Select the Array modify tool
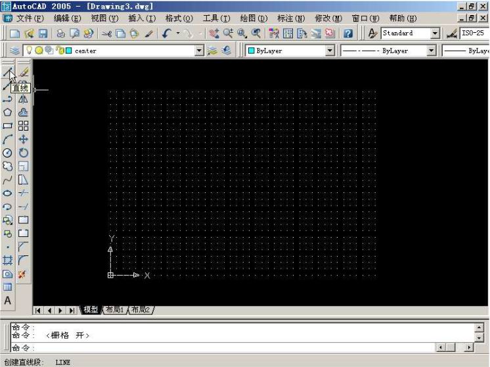 coord(23,126)
